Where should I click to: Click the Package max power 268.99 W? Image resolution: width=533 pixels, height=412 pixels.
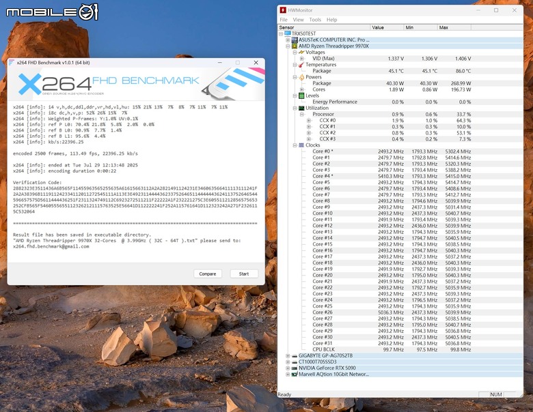pyautogui.click(x=461, y=83)
